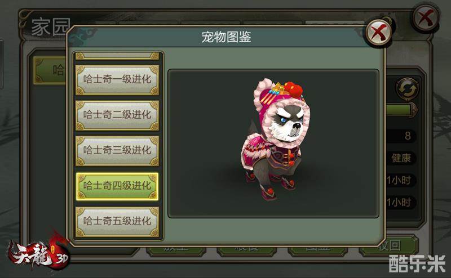Click the 健康 status label
This screenshot has height=278, width=451.
[x=401, y=158]
